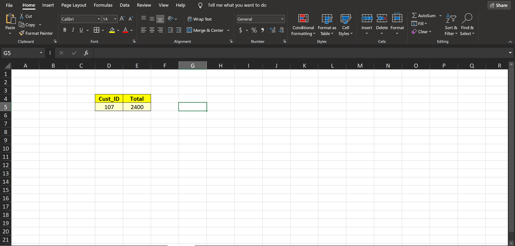Open Find & Select menu
Screen dimensions: 515x246
(x=467, y=25)
